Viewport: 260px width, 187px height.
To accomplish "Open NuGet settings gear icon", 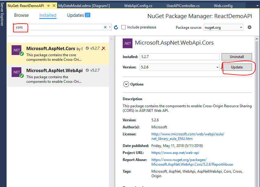I will pos(249,27).
